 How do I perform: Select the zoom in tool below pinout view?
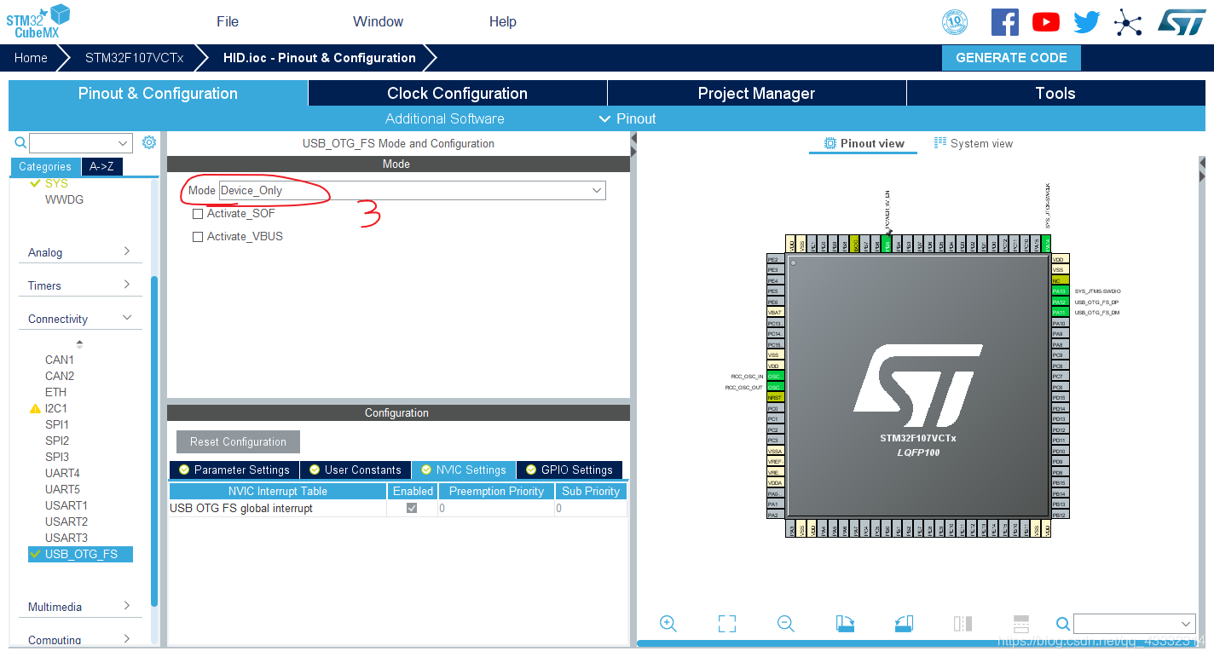668,623
